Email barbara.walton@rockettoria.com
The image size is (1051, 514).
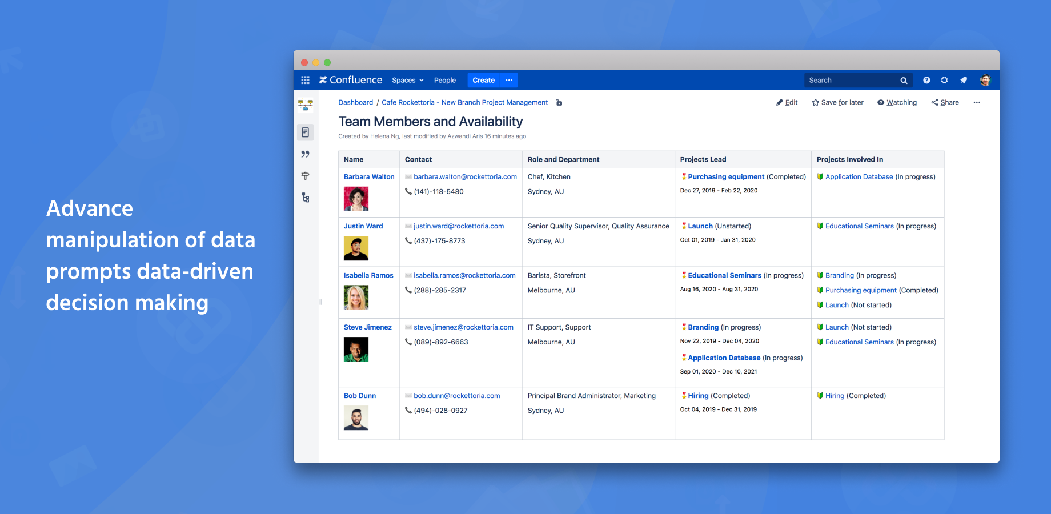coord(465,177)
